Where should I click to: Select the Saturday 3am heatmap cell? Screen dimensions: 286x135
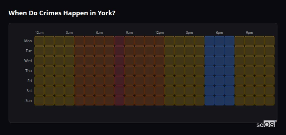(69, 91)
